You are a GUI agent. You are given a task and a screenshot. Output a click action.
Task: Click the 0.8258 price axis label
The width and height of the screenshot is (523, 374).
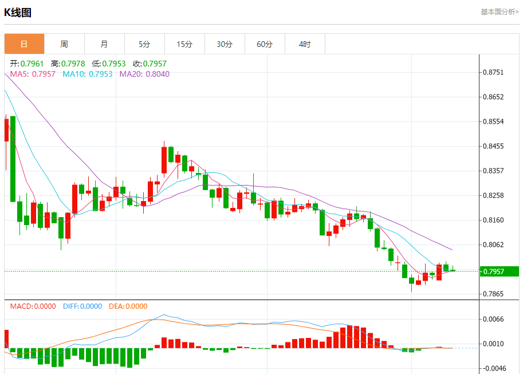[493, 195]
